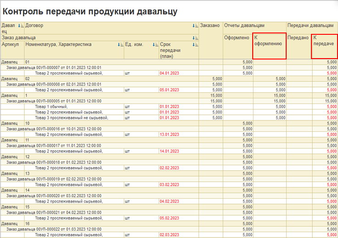338x238 pixels.
Task: Select the Передачи давальцам column header
Action: (312, 28)
